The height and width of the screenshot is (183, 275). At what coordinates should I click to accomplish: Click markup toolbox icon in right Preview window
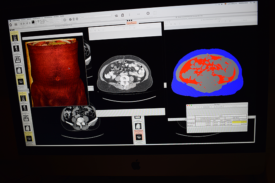230,21
